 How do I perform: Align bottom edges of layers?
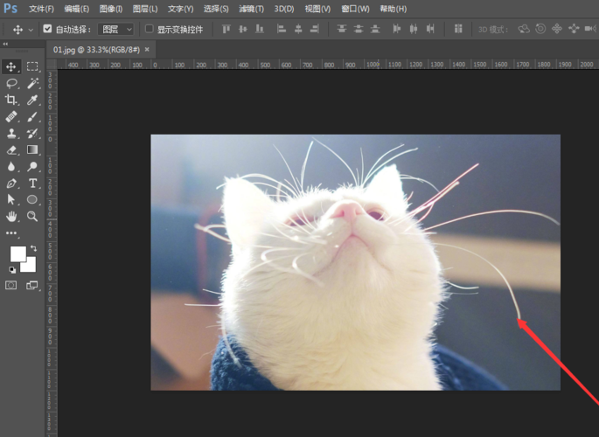point(260,29)
